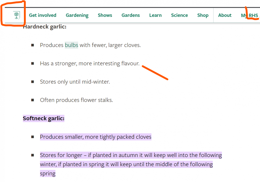Visit the Shop link in the header

pos(203,15)
